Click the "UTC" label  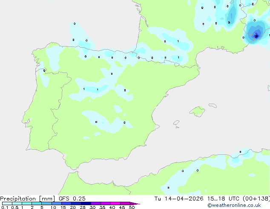pos(234,199)
